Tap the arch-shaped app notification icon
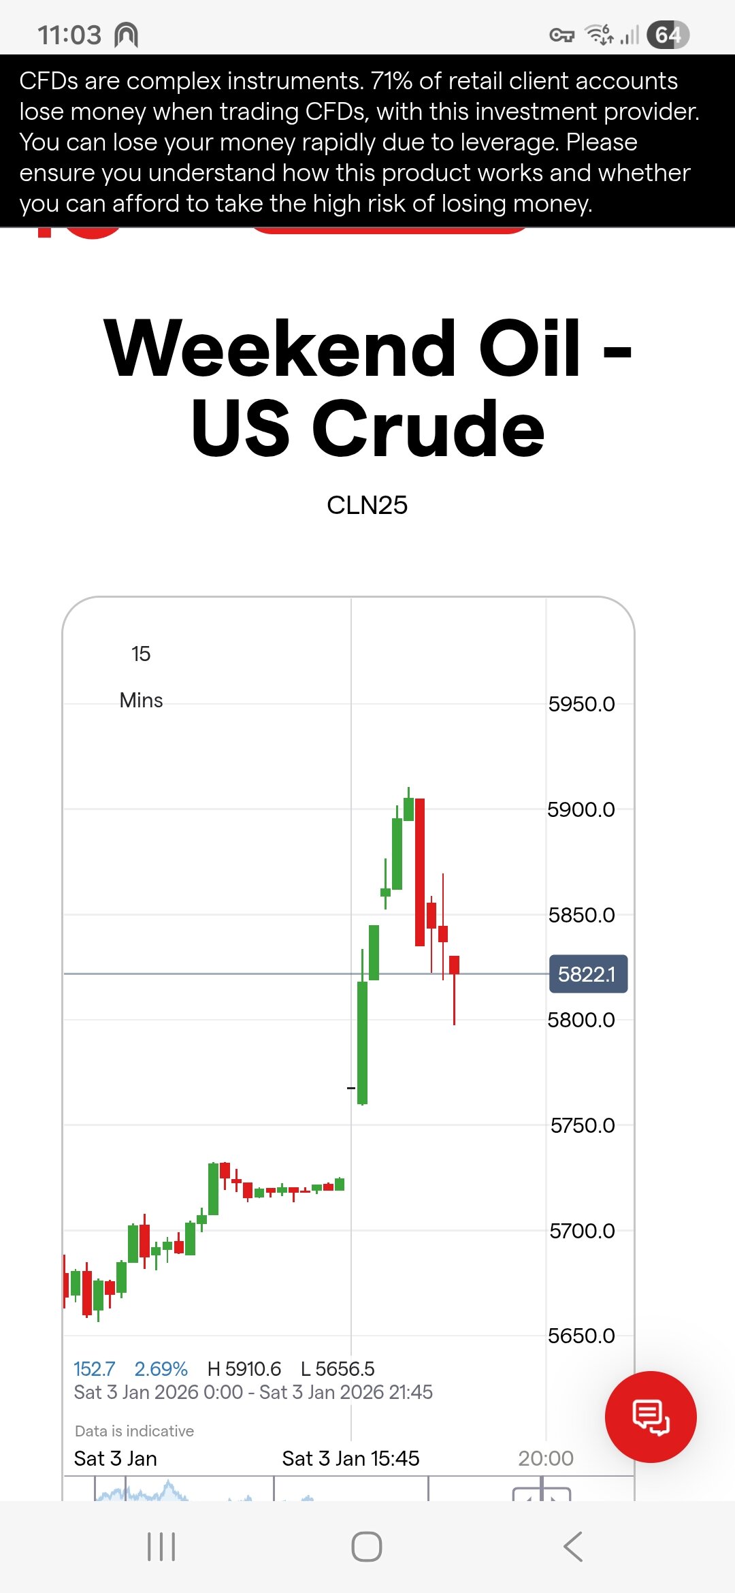 (126, 35)
